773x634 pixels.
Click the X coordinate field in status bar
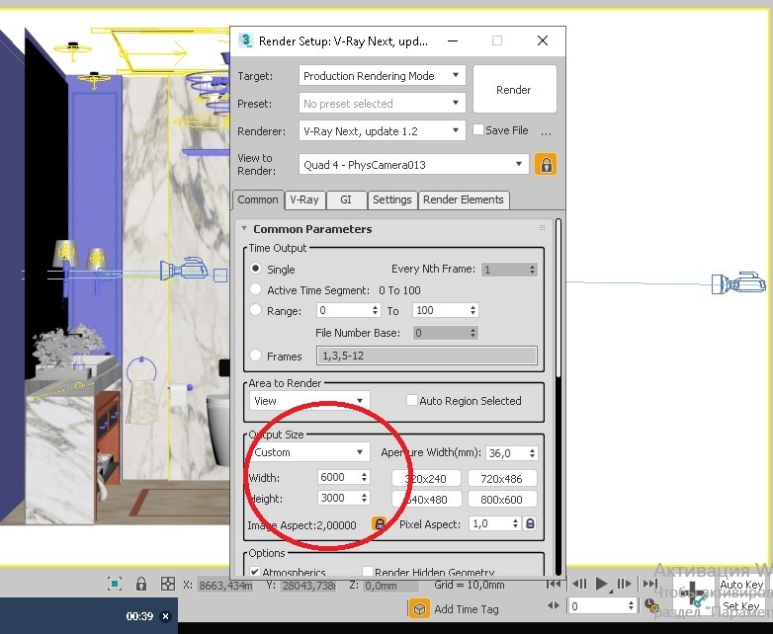click(x=224, y=586)
